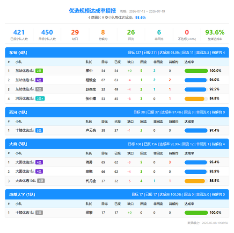Click captain 赵森龙 in the 东站 table

pos(91,89)
